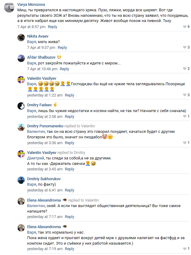Open Dmitry Fadeev's profile name link
Screen dimensions: 191x255
(39, 105)
